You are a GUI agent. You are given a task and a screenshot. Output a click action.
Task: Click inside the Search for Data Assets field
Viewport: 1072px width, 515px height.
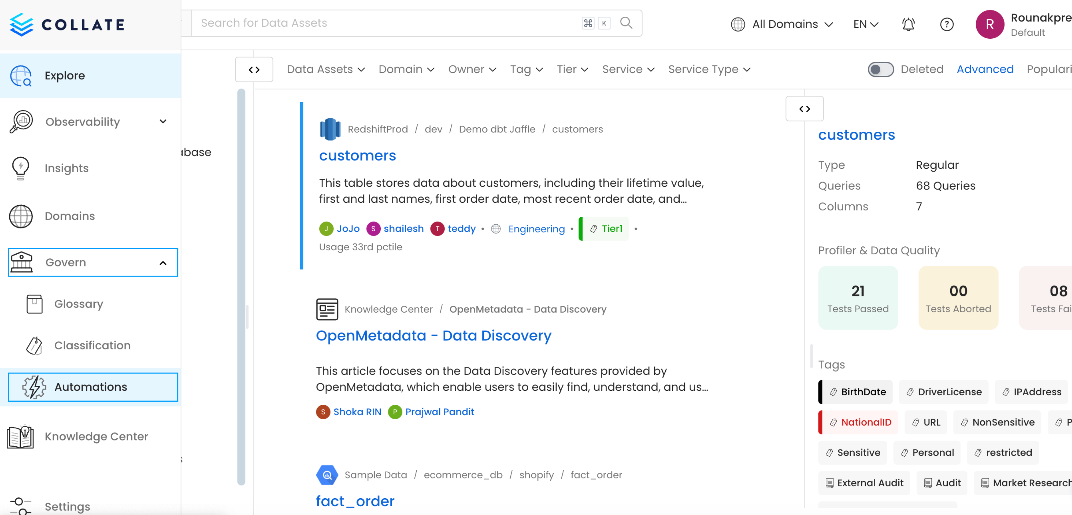(x=375, y=23)
